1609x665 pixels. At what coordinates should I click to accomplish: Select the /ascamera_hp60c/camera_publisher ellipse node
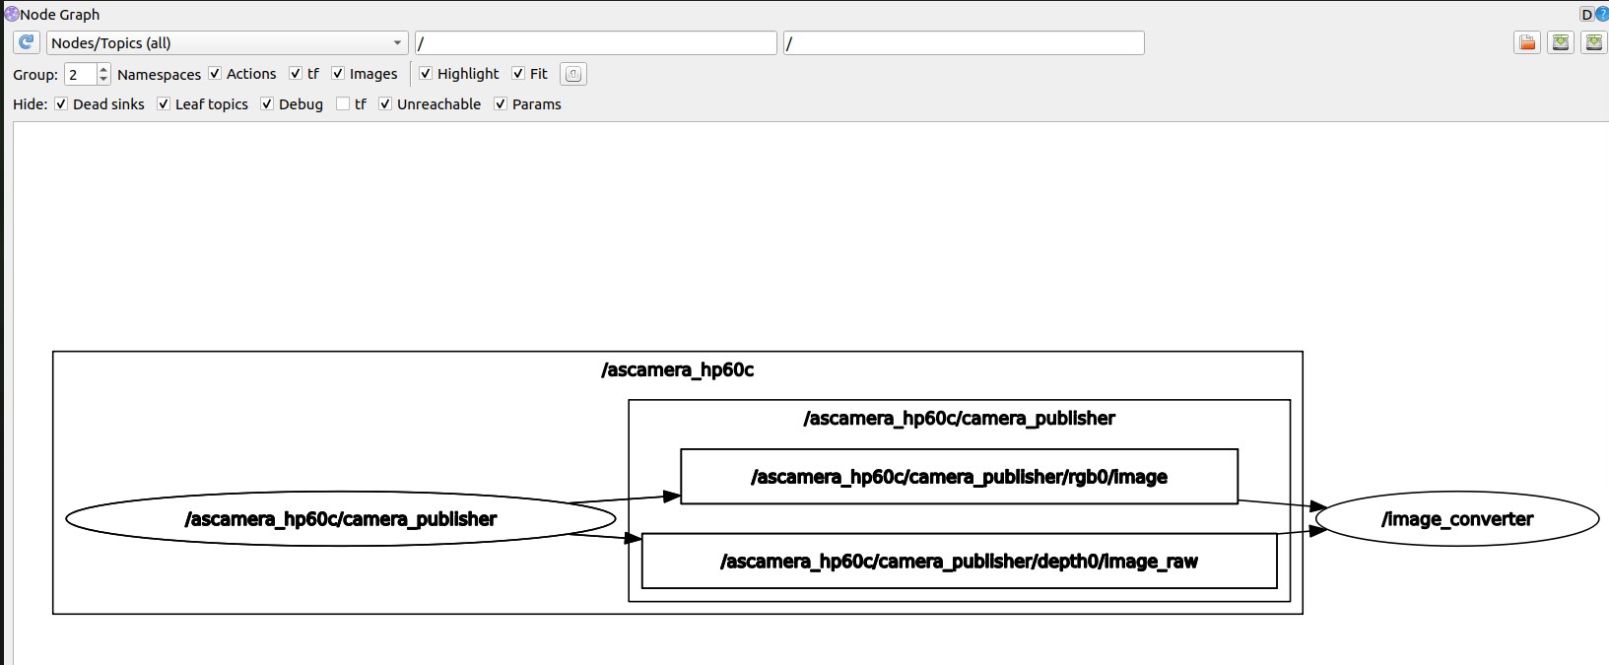tap(341, 519)
